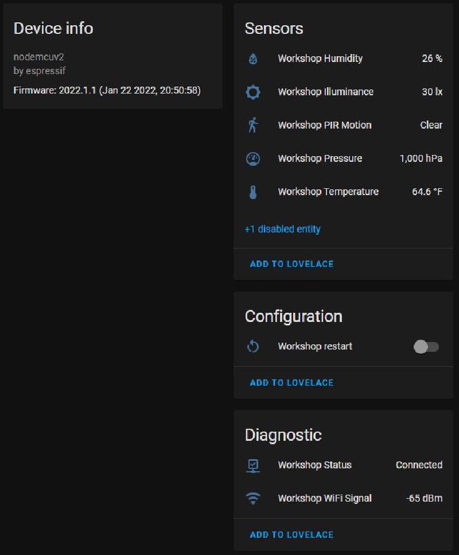
Task: Click the Workshop Temperature thermometer icon
Action: [253, 192]
